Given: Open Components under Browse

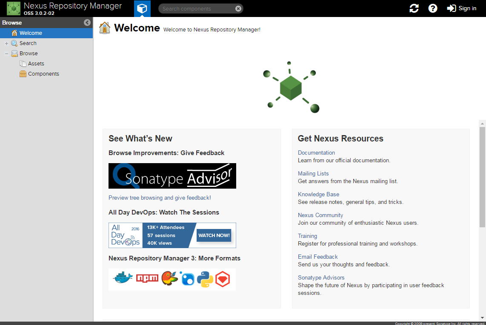Looking at the screenshot, I should coord(43,74).
